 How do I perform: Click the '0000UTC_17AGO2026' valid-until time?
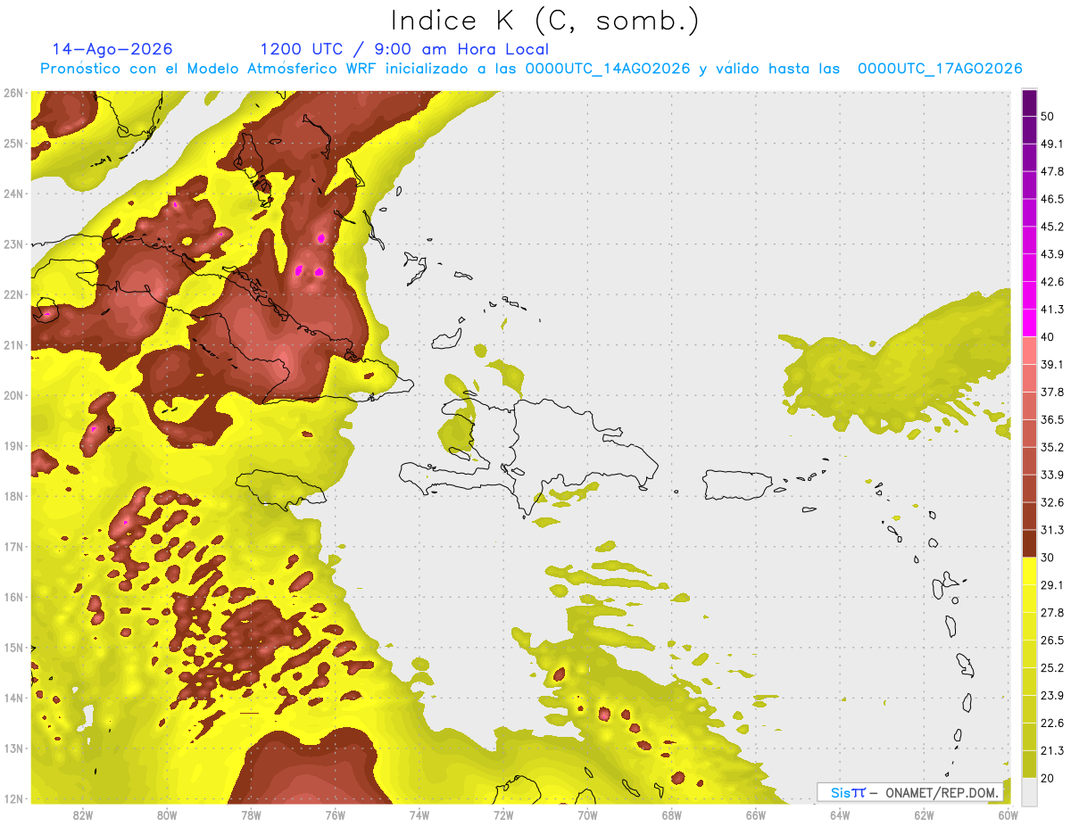point(940,69)
